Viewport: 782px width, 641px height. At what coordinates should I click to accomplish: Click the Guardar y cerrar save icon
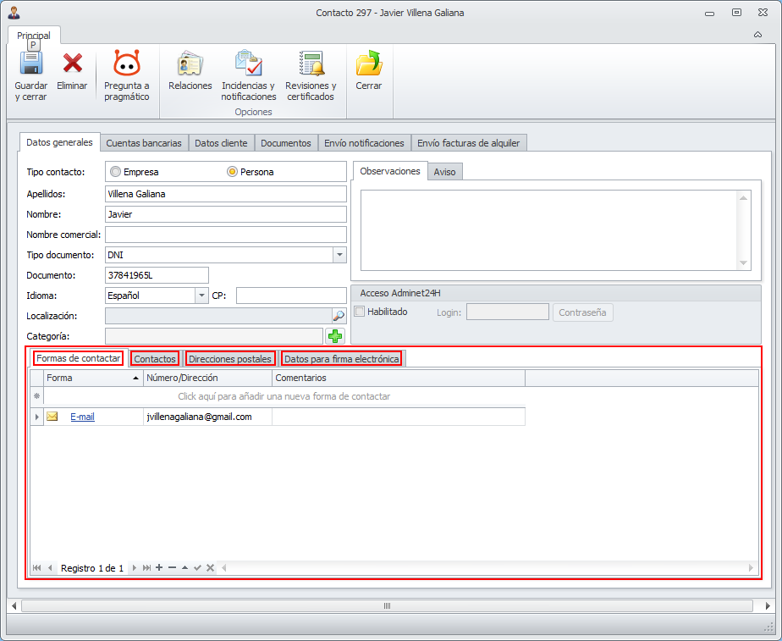31,64
